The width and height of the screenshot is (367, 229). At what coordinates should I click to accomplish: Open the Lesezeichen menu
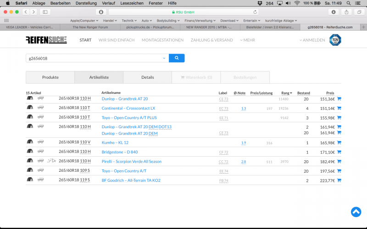(x=132, y=3)
